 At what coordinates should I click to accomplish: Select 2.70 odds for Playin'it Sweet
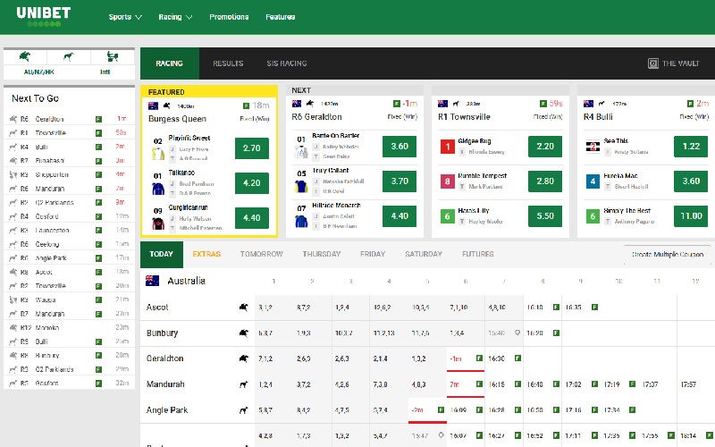point(251,148)
